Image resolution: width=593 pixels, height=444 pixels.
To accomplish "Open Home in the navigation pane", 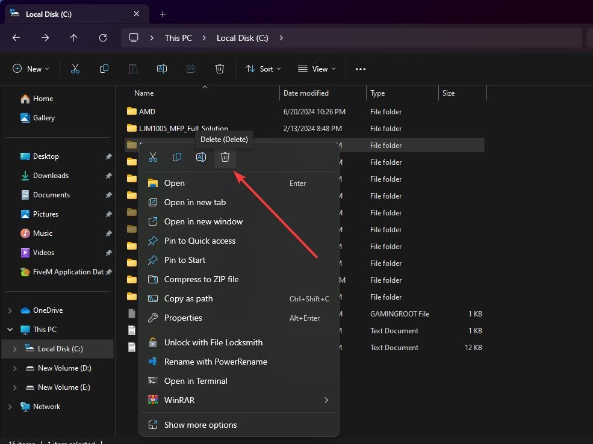I will click(37, 99).
